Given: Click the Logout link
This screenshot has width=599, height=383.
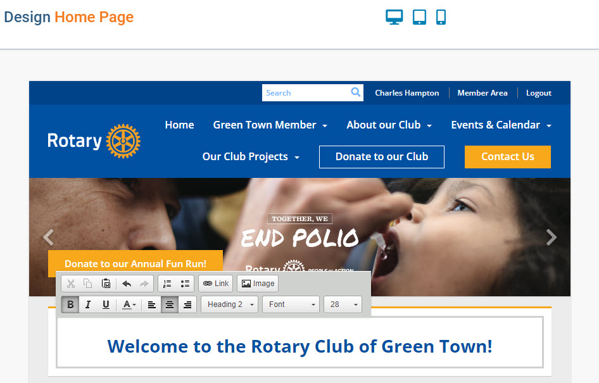Looking at the screenshot, I should point(539,93).
